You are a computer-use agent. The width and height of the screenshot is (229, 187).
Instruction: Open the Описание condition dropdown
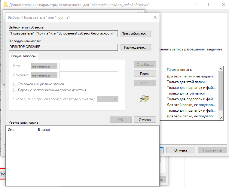coord(44,75)
